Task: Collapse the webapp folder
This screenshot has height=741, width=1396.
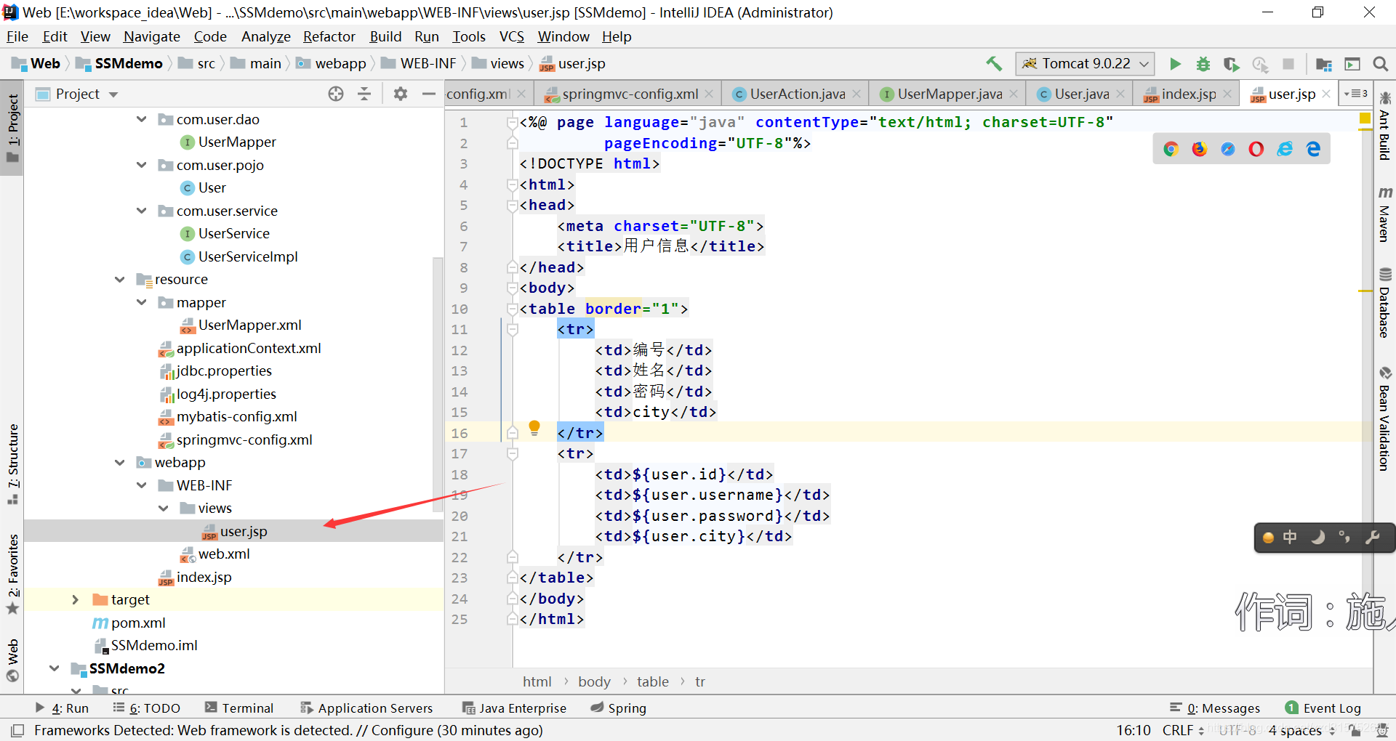Action: [x=120, y=462]
